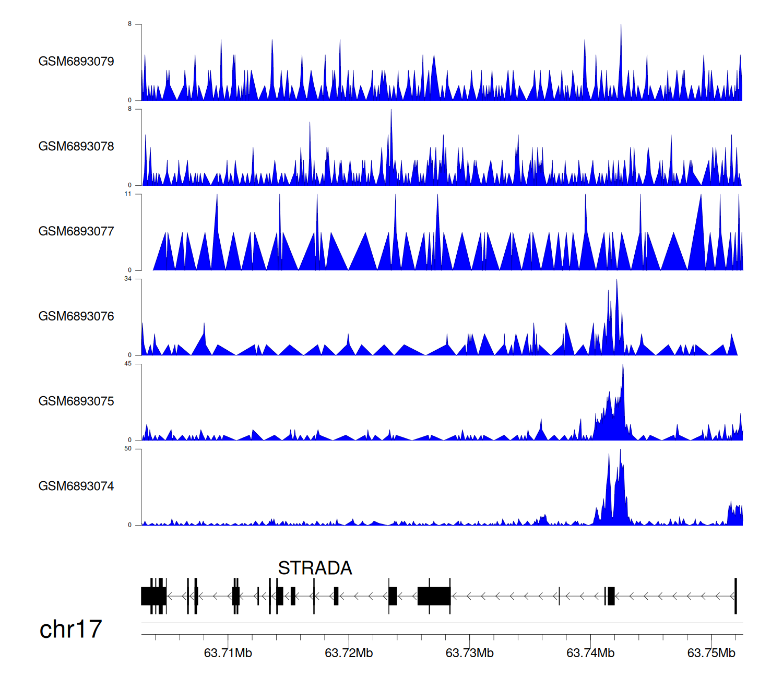Click the 63.73Mb axis tick label
This screenshot has width=783, height=689.
click(469, 653)
